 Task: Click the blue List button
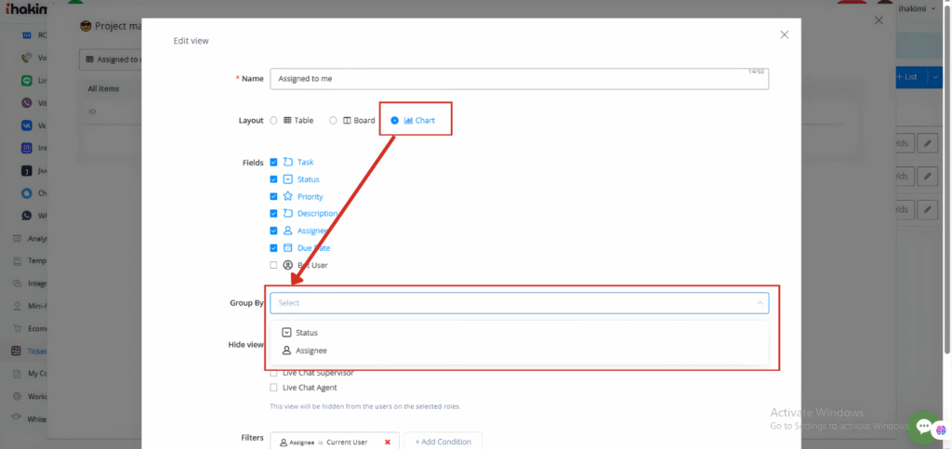(x=909, y=77)
